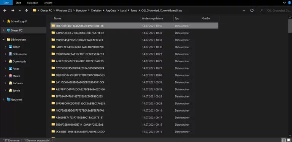Expand the Dokumente library node

coord(5,54)
